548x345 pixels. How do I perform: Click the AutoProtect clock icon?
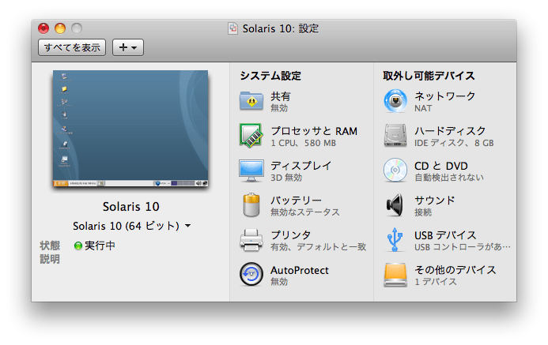coord(251,275)
